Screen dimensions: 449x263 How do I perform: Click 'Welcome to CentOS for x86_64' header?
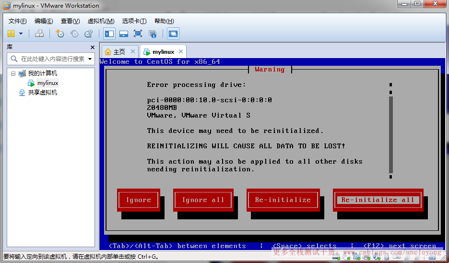coord(160,61)
